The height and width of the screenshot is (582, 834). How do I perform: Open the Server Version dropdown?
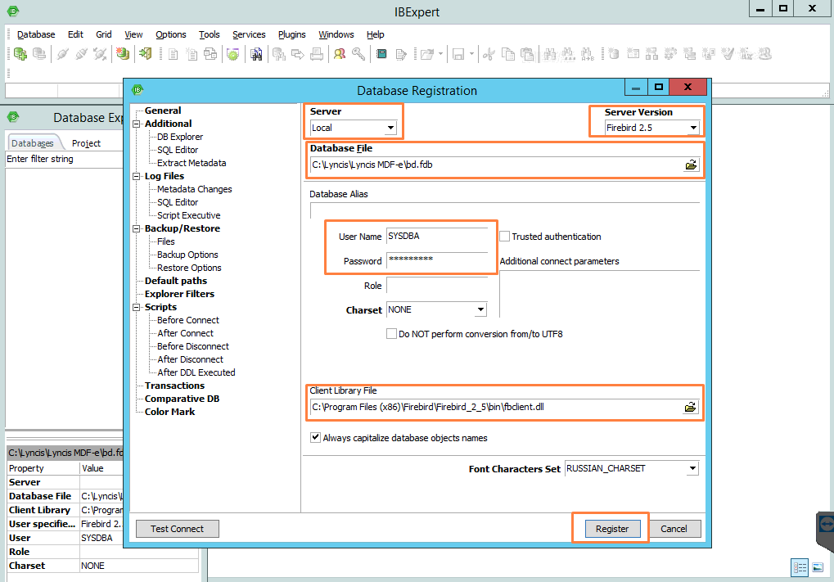[x=693, y=128]
